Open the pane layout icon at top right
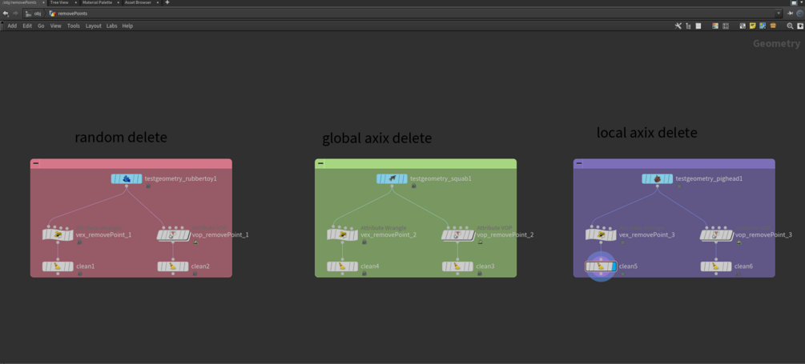Viewport: 805px width, 364px height. pyautogui.click(x=793, y=2)
